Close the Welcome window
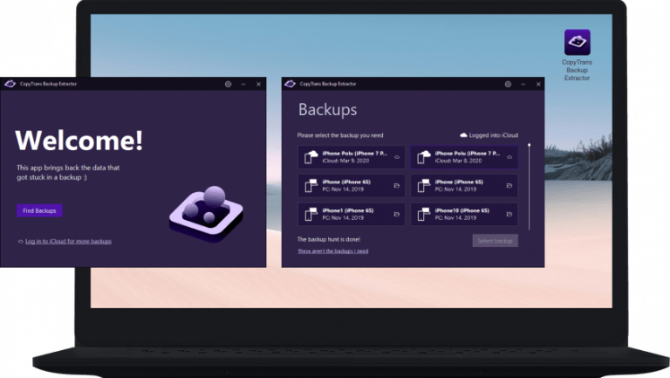This screenshot has height=378, width=670. pyautogui.click(x=258, y=84)
